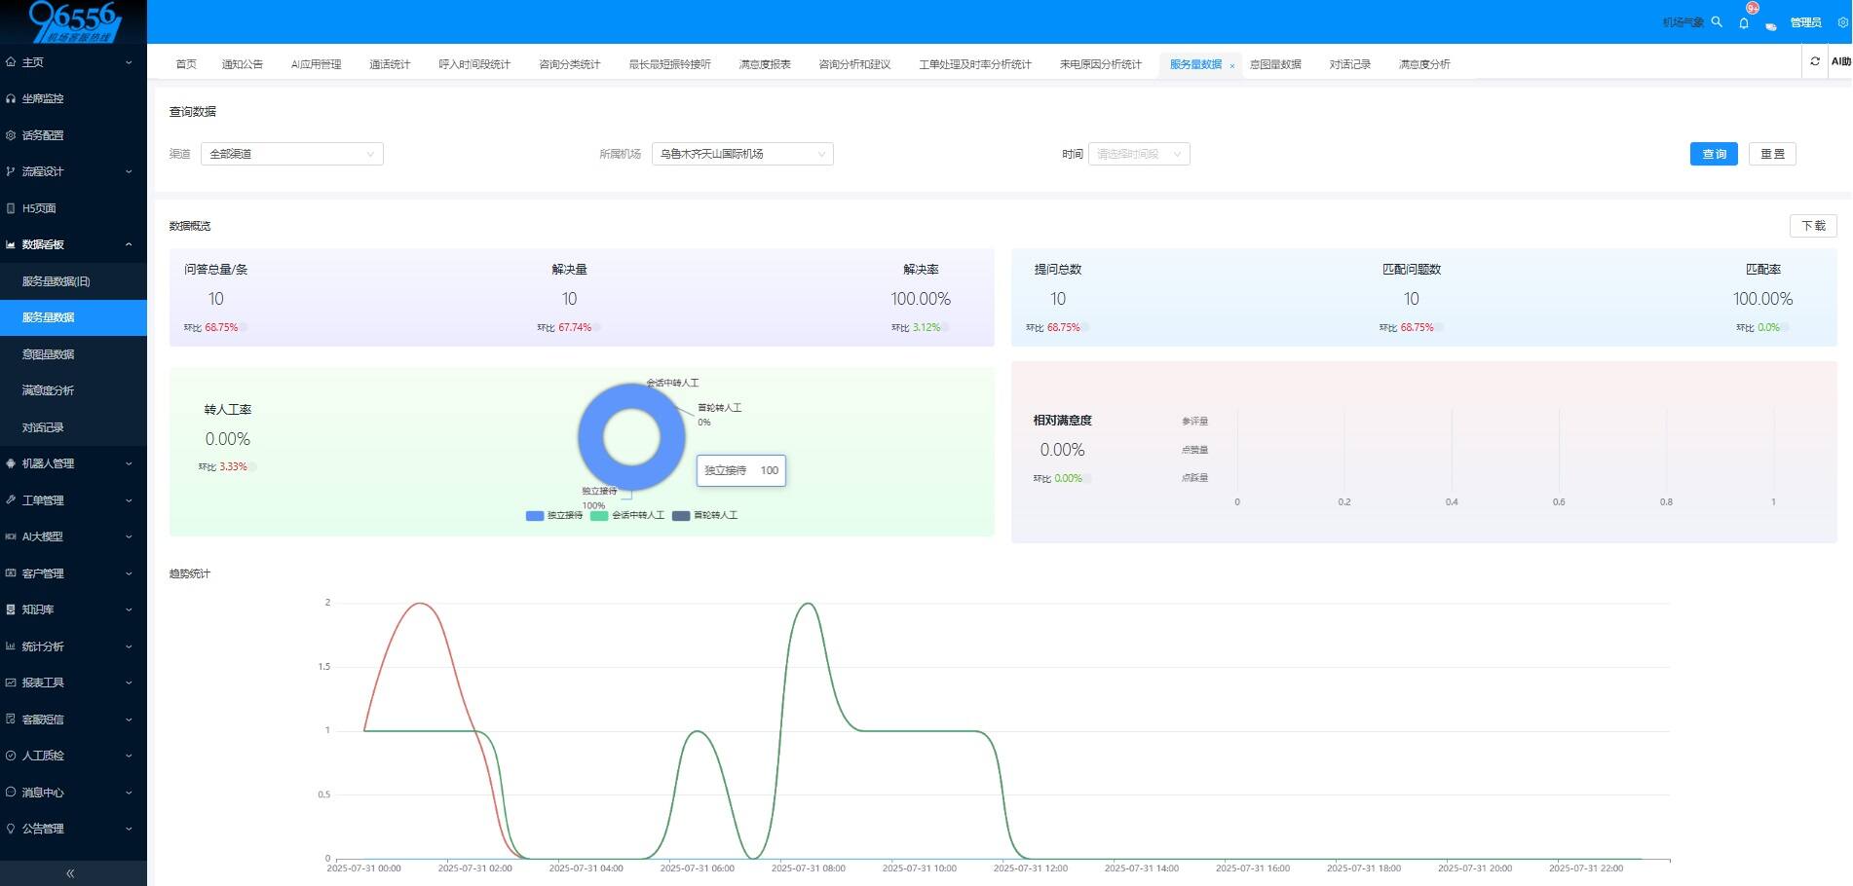The image size is (1853, 886).
Task: Switch to the 通话统计 tab
Action: 390,64
